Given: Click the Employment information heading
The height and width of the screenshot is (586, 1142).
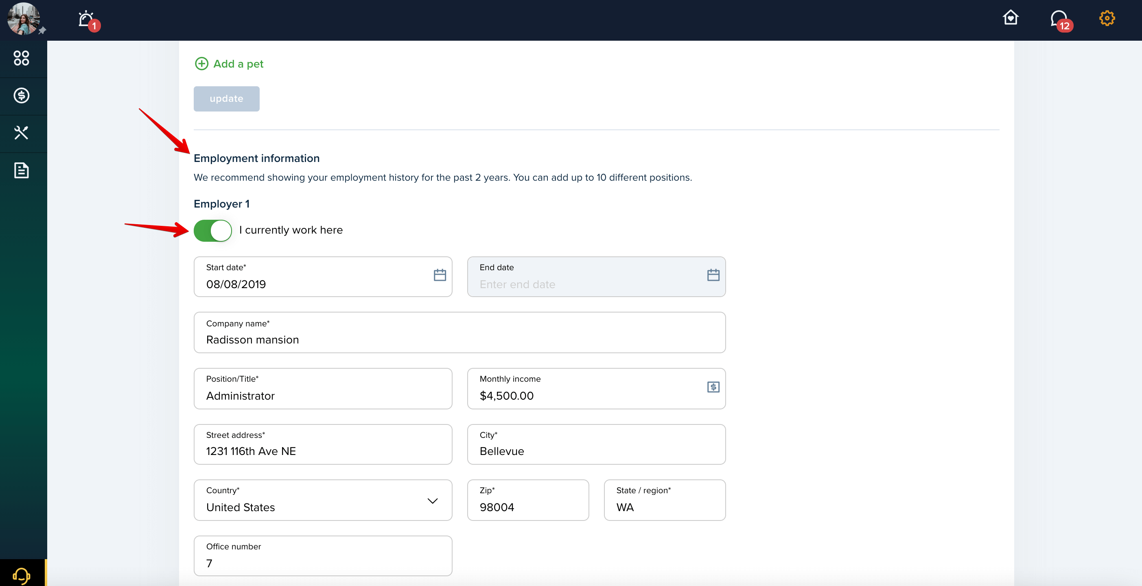Looking at the screenshot, I should 256,158.
